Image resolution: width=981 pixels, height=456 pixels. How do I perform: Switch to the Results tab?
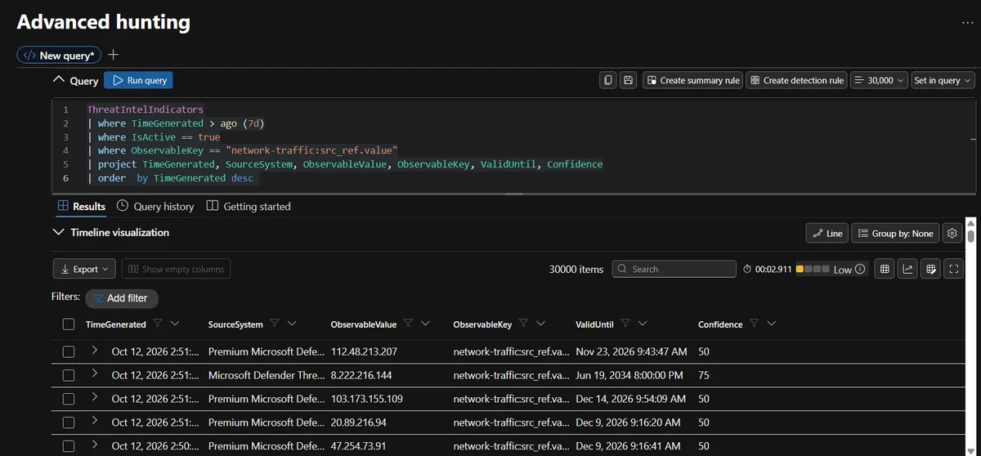click(x=82, y=207)
